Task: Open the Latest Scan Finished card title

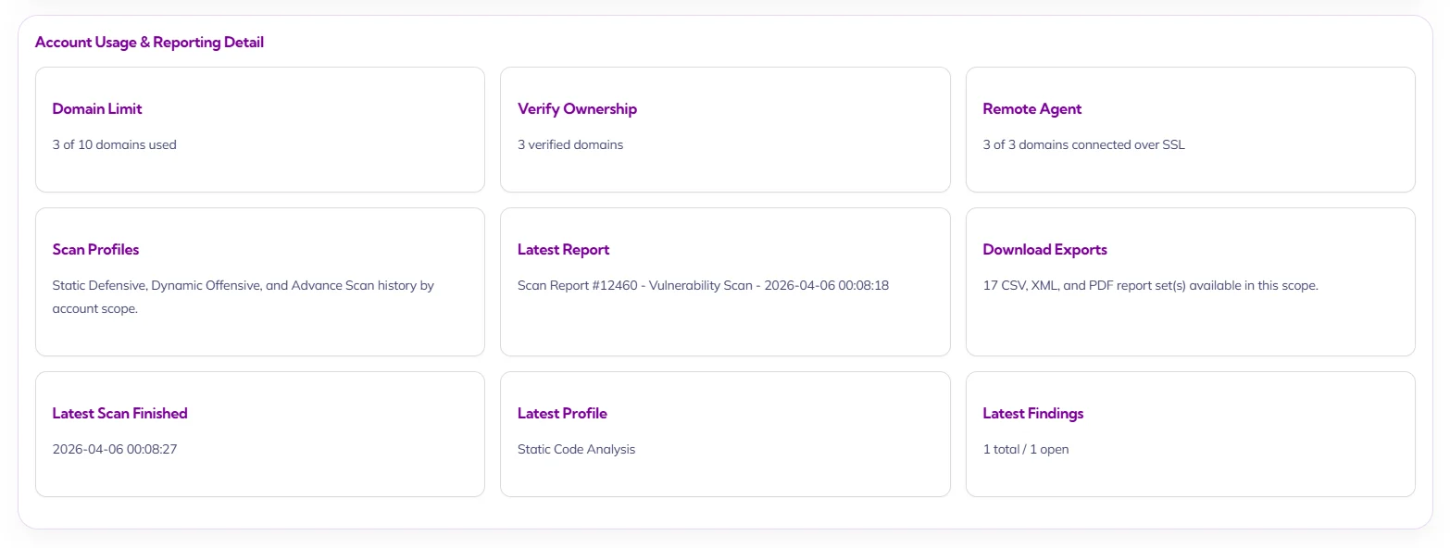Action: point(119,414)
